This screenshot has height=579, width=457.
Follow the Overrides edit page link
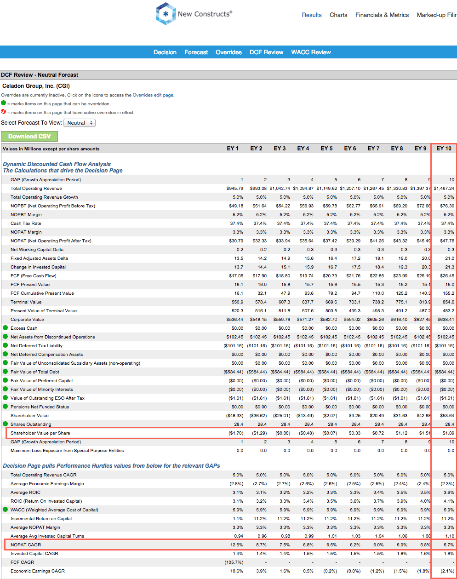tap(153, 95)
